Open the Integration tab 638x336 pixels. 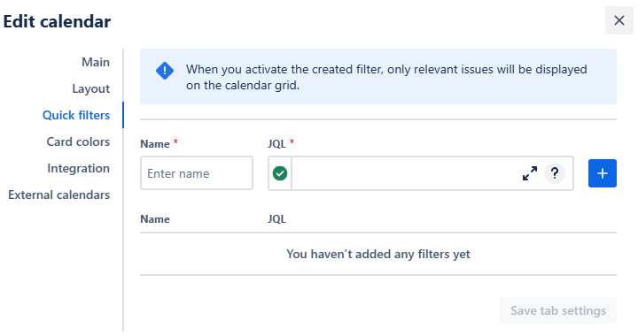pyautogui.click(x=78, y=168)
